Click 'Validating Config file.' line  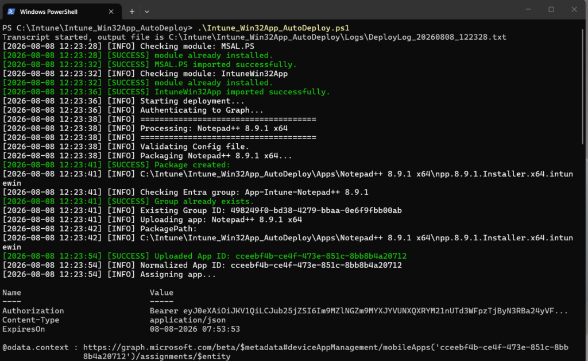(126, 147)
